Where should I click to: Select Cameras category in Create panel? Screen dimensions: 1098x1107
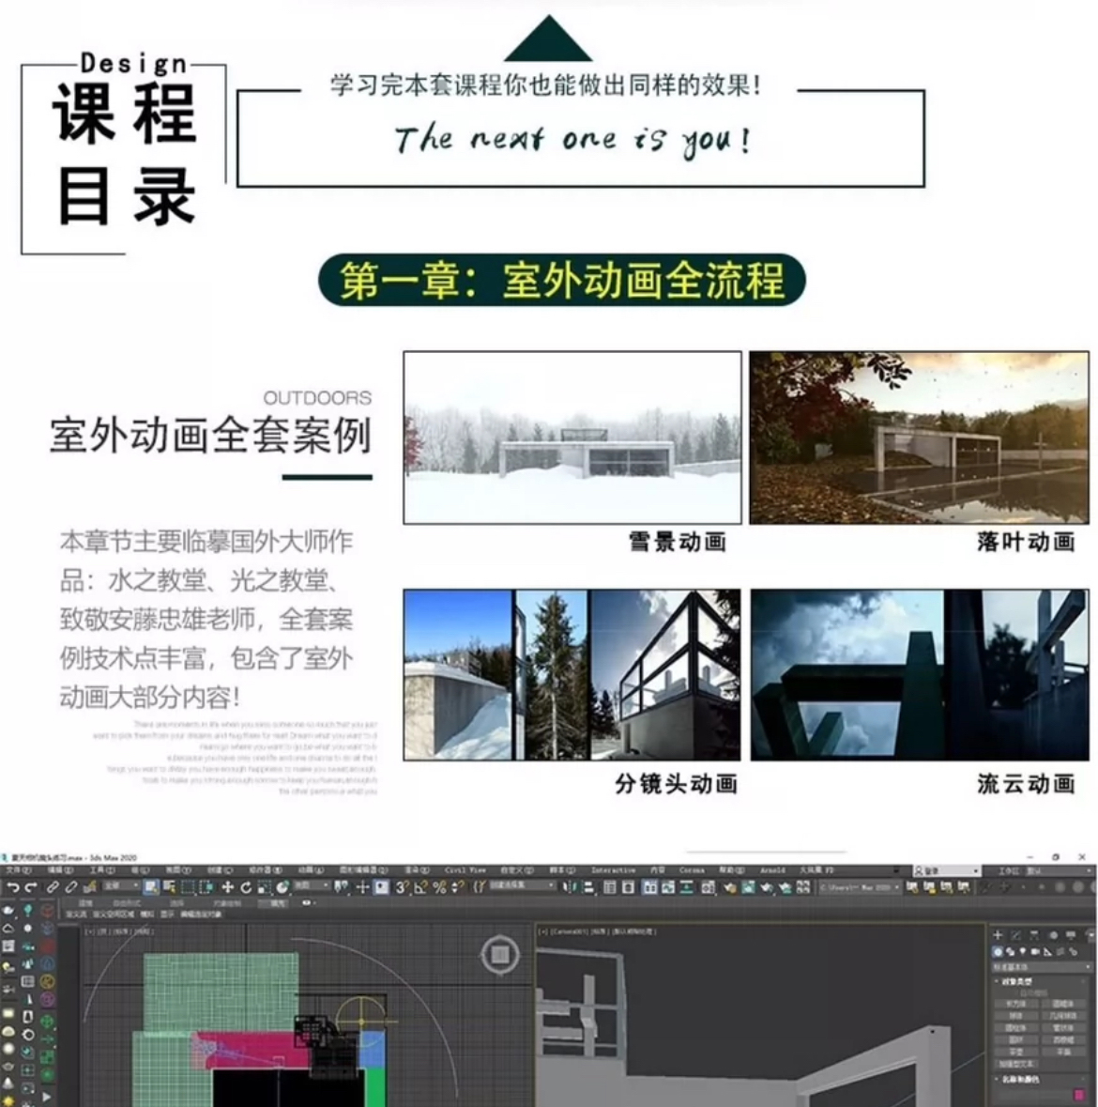pyautogui.click(x=1035, y=952)
